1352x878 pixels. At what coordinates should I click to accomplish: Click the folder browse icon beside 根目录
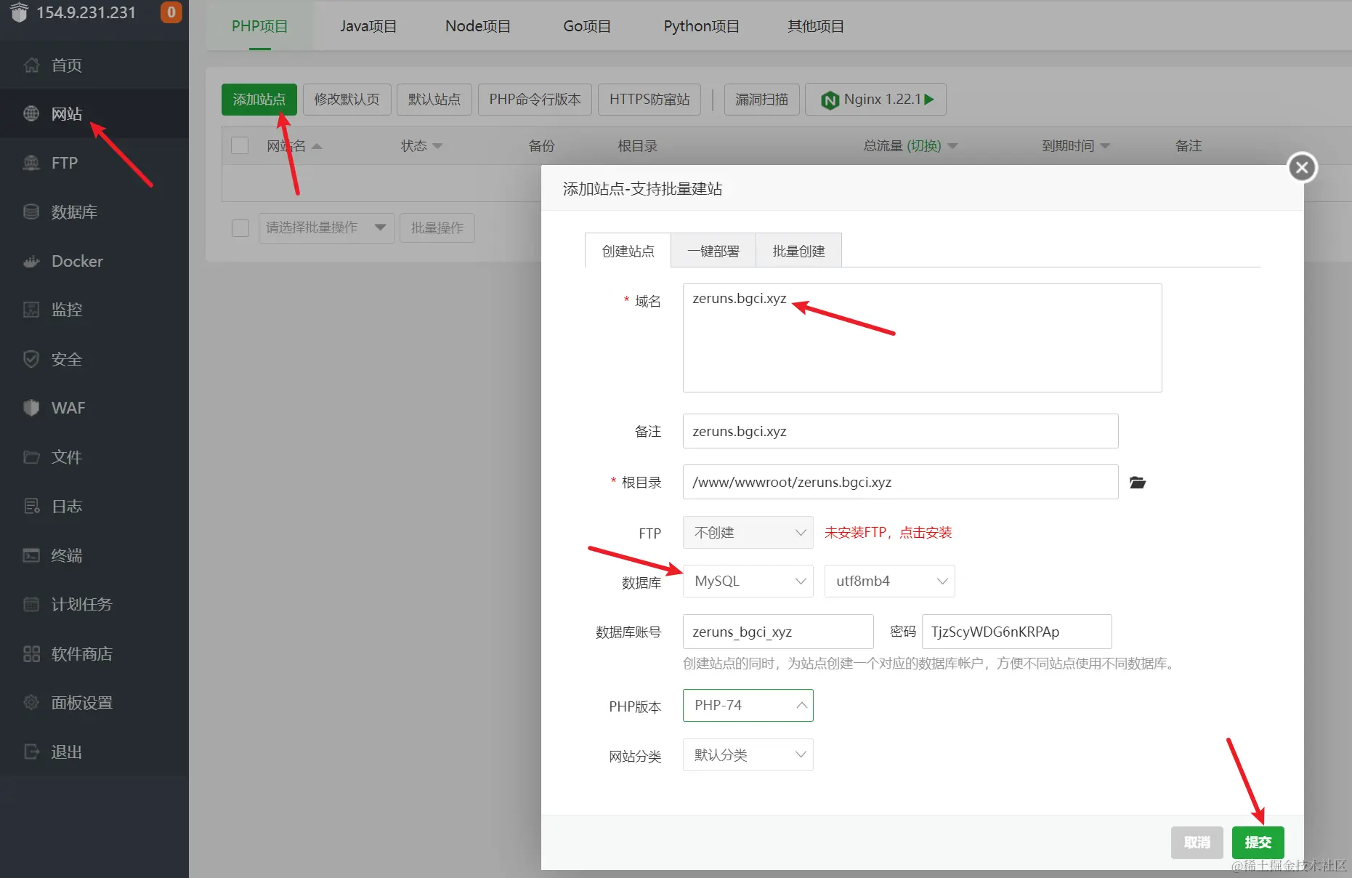pyautogui.click(x=1138, y=483)
